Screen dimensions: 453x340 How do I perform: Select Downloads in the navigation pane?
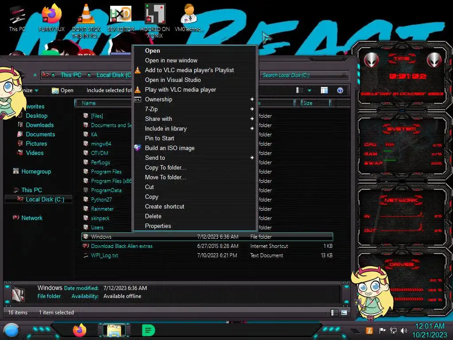[x=40, y=125]
